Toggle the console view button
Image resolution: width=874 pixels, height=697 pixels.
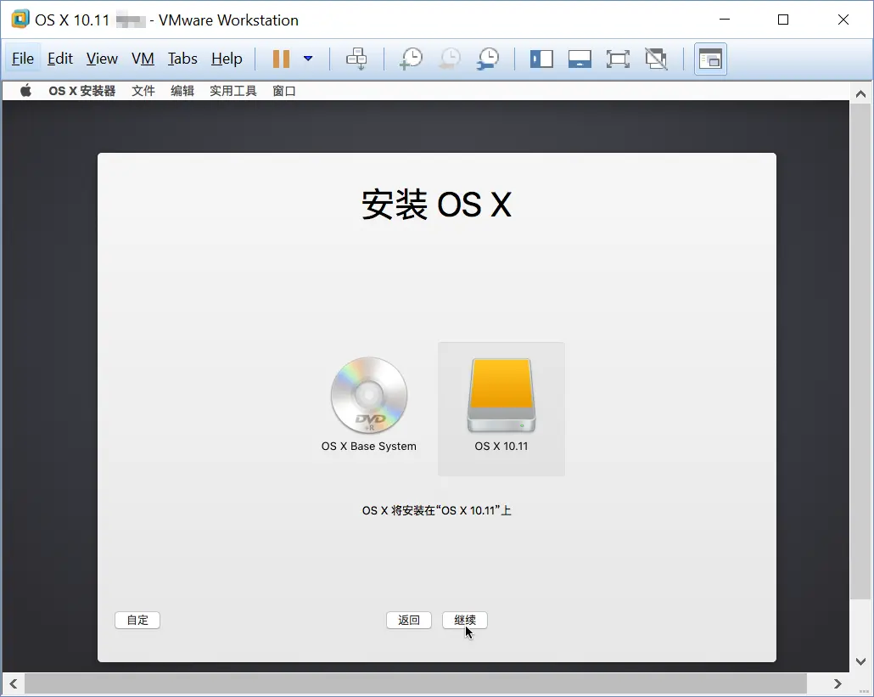710,59
